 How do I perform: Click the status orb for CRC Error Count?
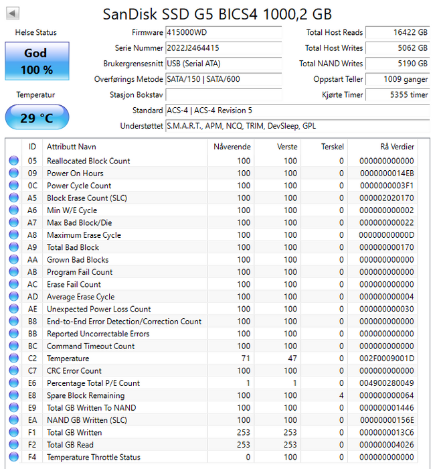14,371
